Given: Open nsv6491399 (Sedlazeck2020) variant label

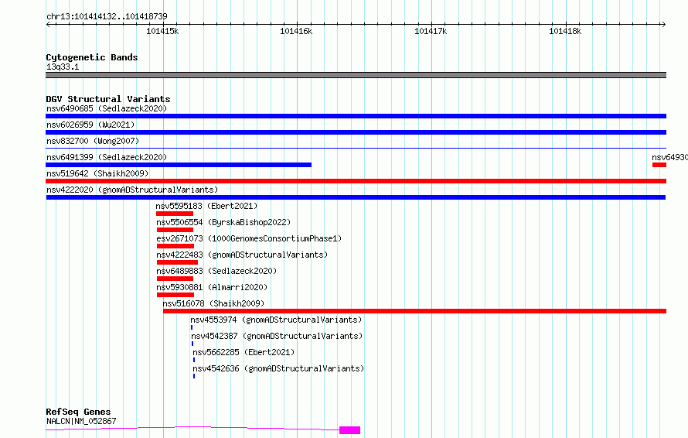Looking at the screenshot, I should (x=107, y=157).
